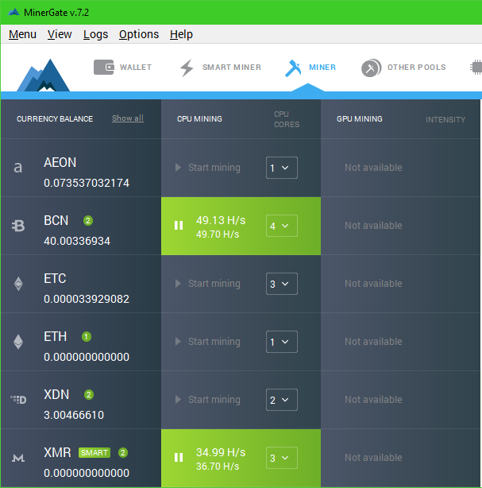Image resolution: width=482 pixels, height=488 pixels.
Task: Click ETC balance 0.000033929082
Action: click(x=87, y=299)
